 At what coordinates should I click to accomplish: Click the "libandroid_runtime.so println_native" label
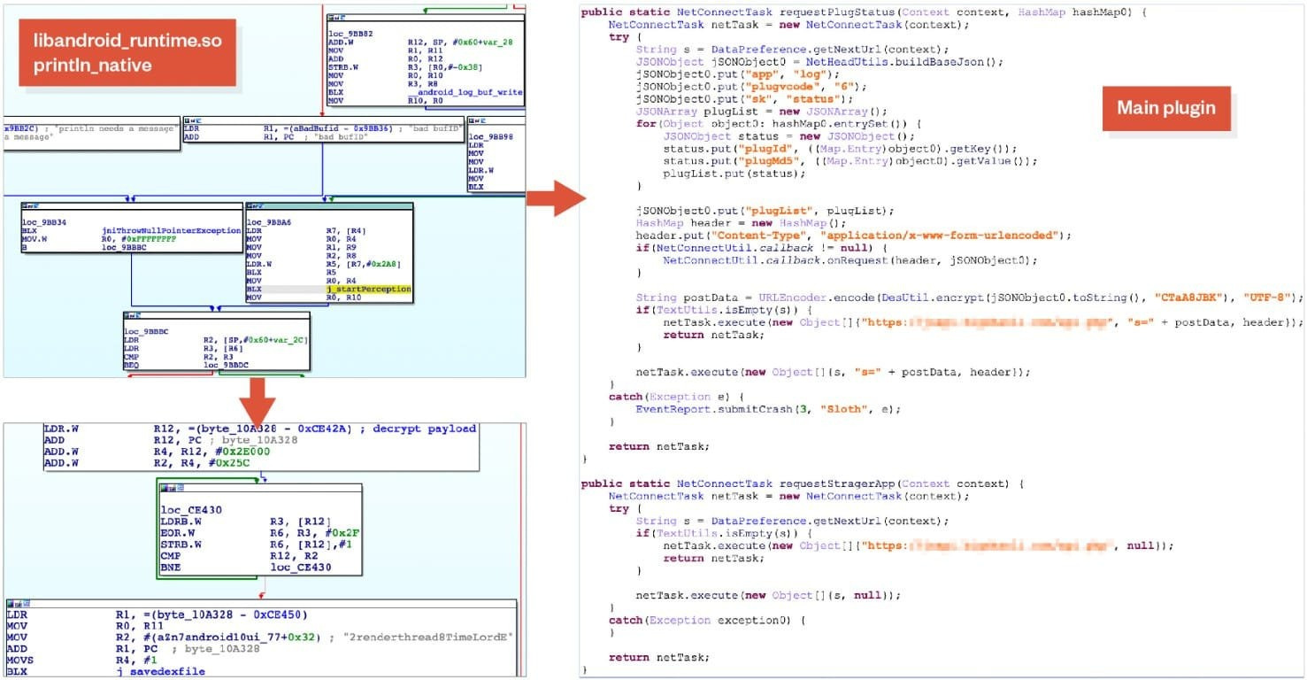tap(128, 53)
